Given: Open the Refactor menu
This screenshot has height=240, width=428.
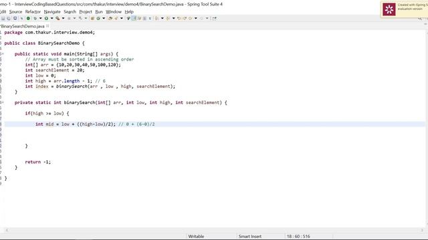Looking at the screenshot, I should (33, 12).
